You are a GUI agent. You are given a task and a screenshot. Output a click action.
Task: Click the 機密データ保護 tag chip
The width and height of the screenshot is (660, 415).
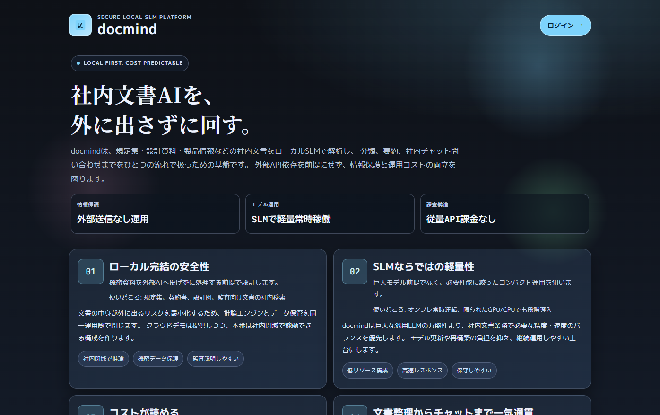pos(158,359)
